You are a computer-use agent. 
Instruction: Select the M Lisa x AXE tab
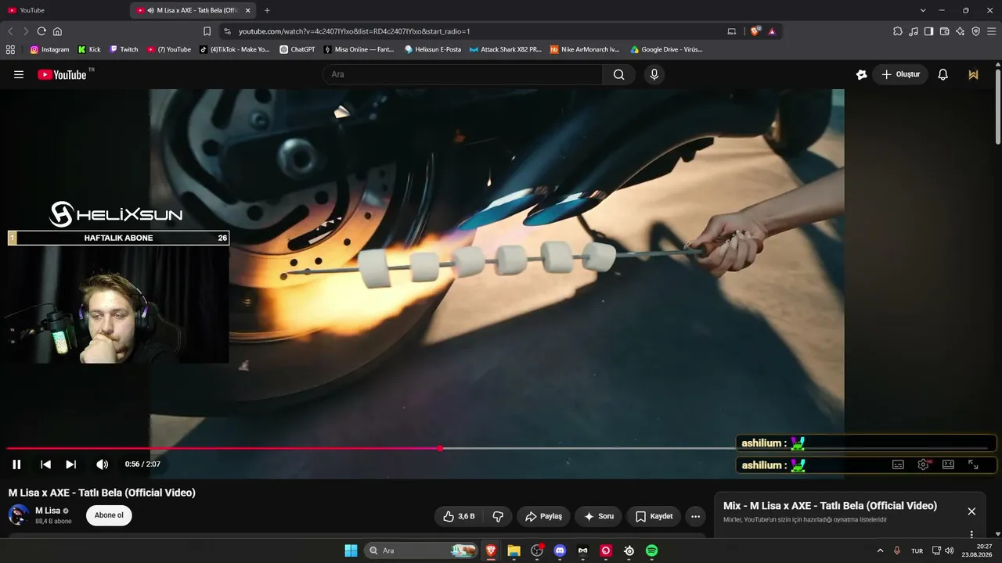coord(192,10)
